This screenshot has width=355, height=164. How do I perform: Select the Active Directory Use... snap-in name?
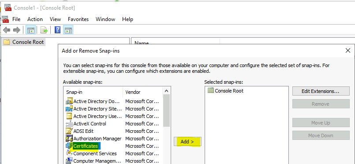tap(97, 116)
